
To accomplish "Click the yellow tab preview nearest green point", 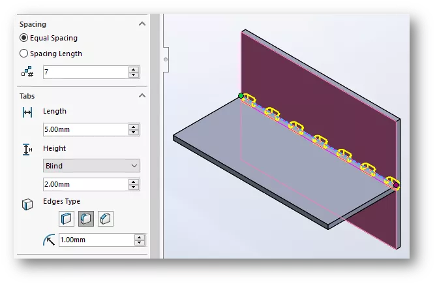I will 250,100.
